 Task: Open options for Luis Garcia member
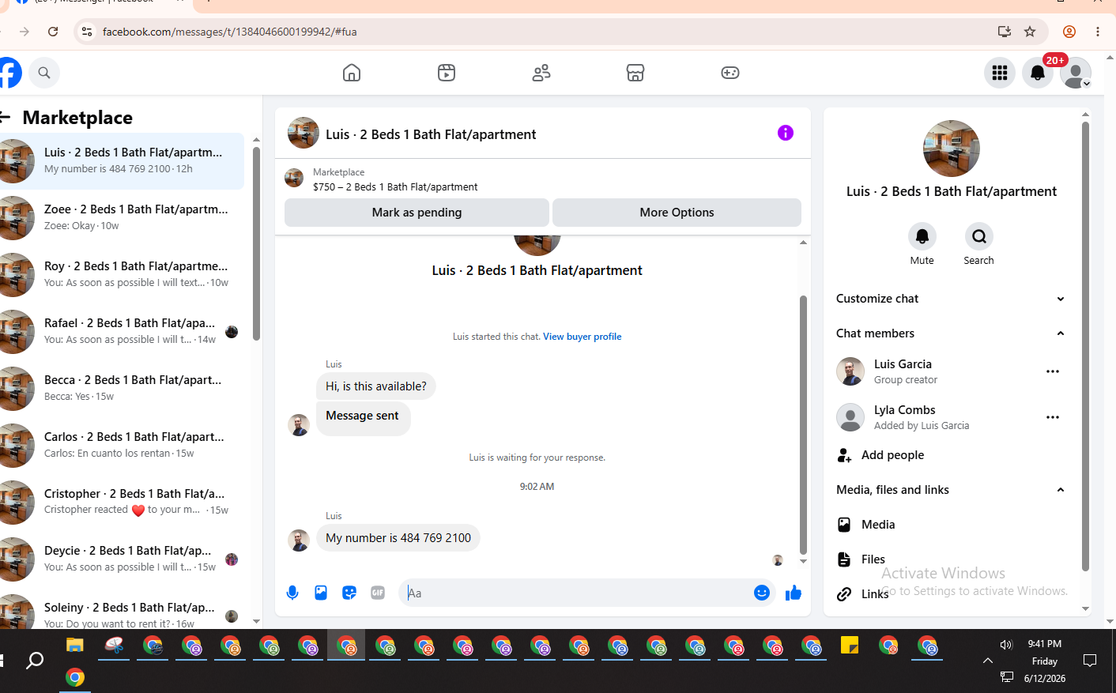(1053, 371)
